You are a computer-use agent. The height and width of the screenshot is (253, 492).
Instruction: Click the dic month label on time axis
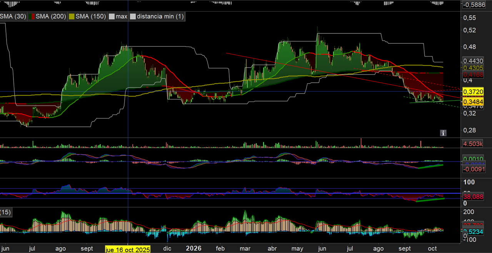coord(168,248)
